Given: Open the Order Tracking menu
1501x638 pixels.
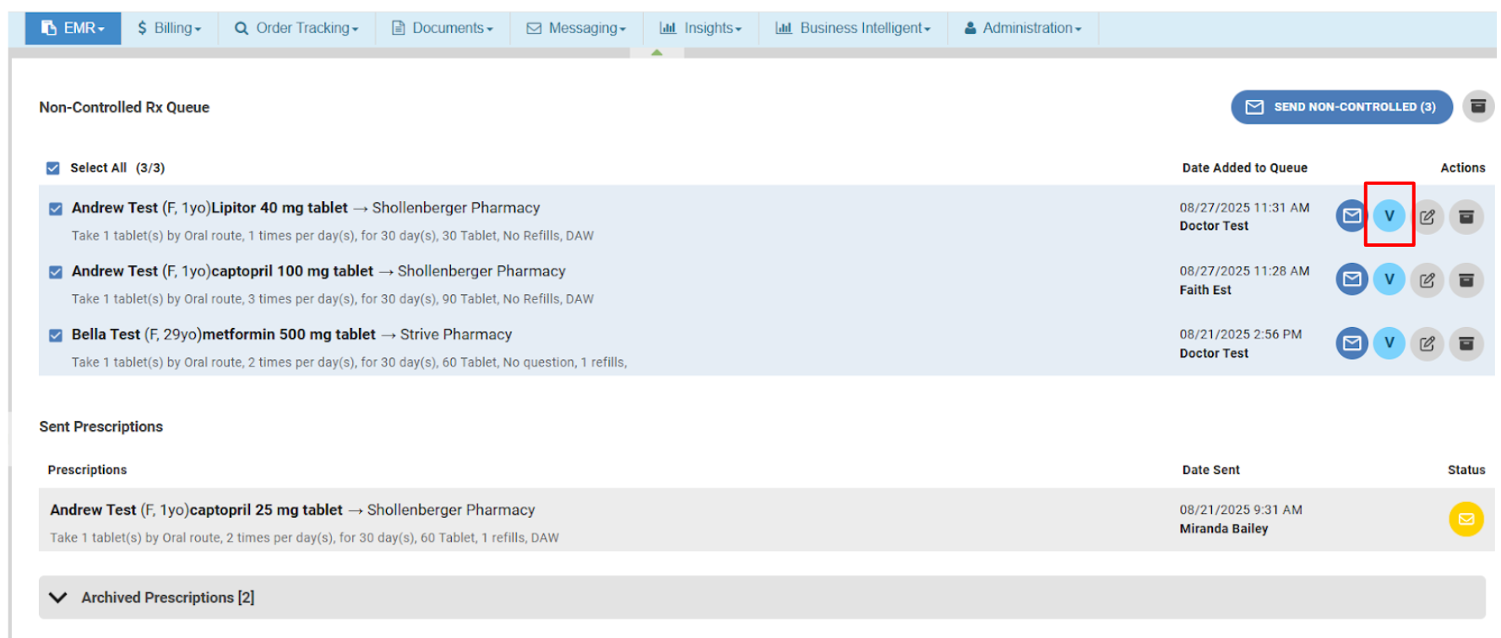Looking at the screenshot, I should coord(296,28).
